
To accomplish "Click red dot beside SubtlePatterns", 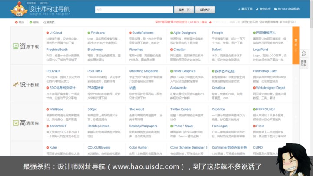I will 130,33.
